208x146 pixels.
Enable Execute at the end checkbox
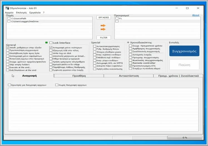coord(8,67)
